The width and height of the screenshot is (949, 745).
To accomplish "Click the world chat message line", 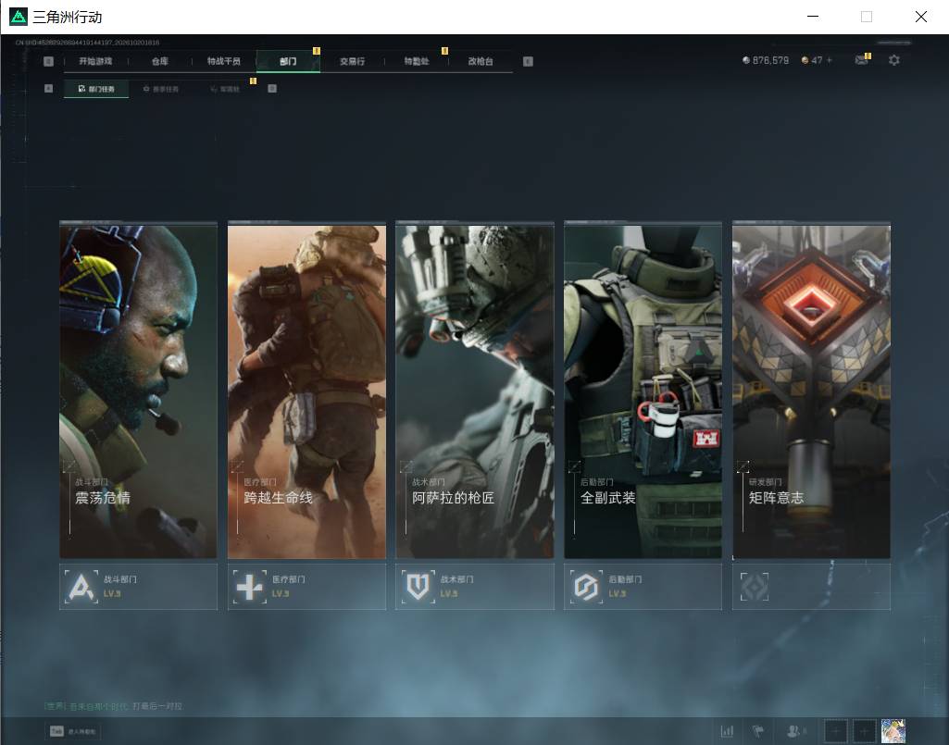I will click(x=113, y=706).
